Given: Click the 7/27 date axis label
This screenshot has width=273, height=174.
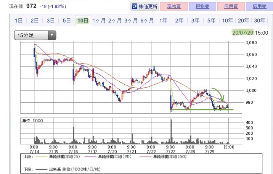Looking at the screenshot, I should tap(171, 151).
